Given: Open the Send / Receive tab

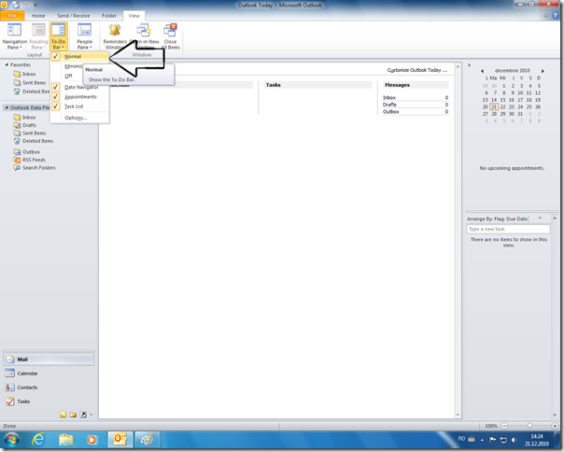Looking at the screenshot, I should pyautogui.click(x=74, y=16).
